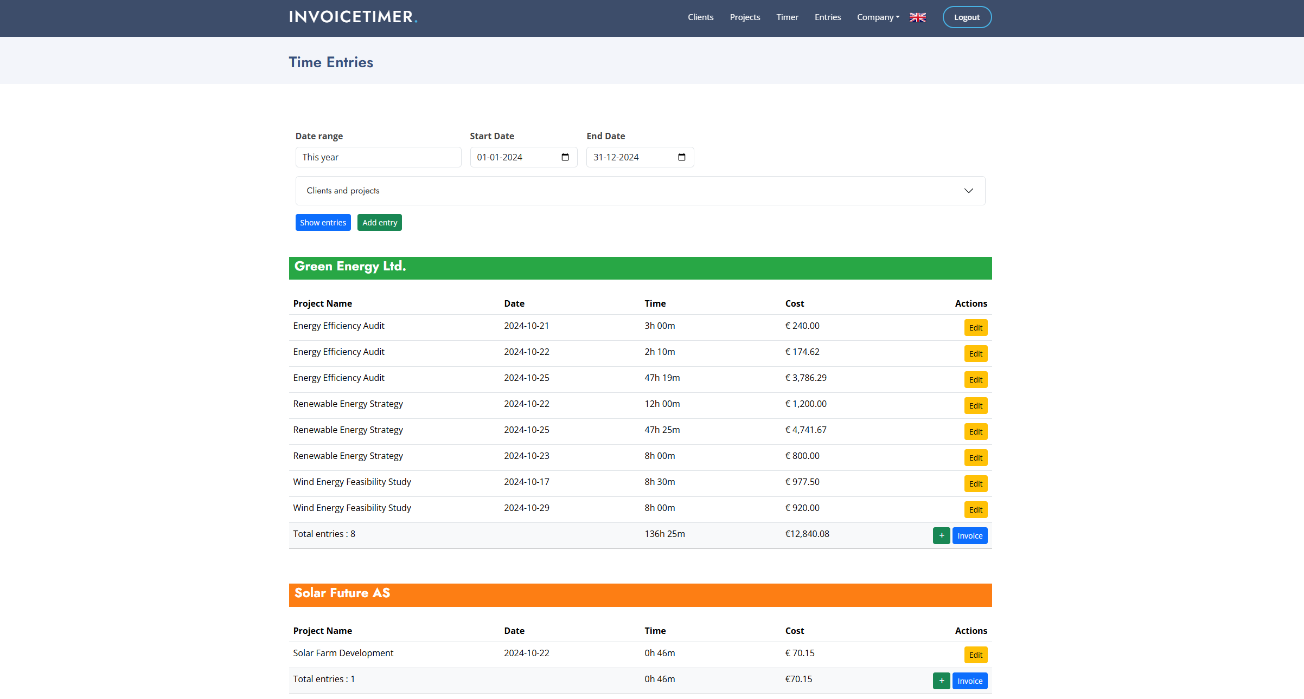Click the 12h 00m time cell
The width and height of the screenshot is (1304, 699).
[662, 404]
